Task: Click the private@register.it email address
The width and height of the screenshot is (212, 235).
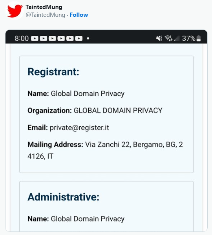Action: [79, 128]
